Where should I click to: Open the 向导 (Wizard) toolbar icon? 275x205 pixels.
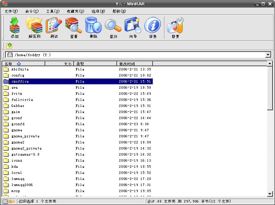(x=133, y=25)
